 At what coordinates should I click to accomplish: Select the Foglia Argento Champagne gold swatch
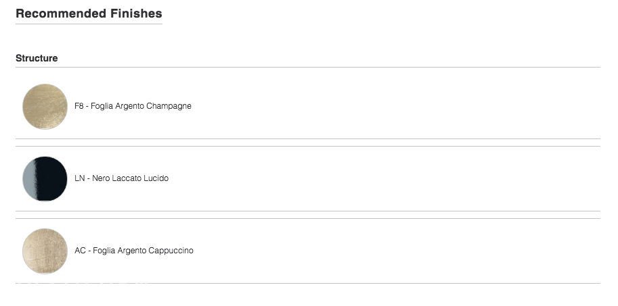[x=45, y=106]
